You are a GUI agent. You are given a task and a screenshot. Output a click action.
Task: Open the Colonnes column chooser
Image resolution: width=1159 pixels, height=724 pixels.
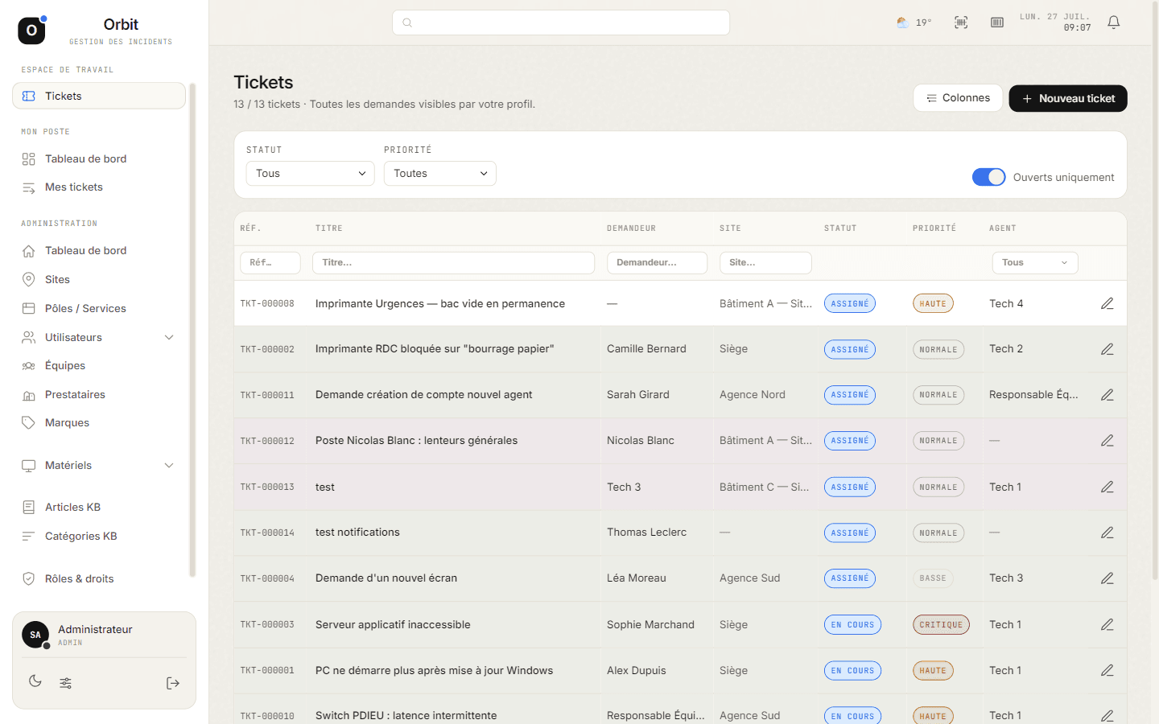pos(958,98)
